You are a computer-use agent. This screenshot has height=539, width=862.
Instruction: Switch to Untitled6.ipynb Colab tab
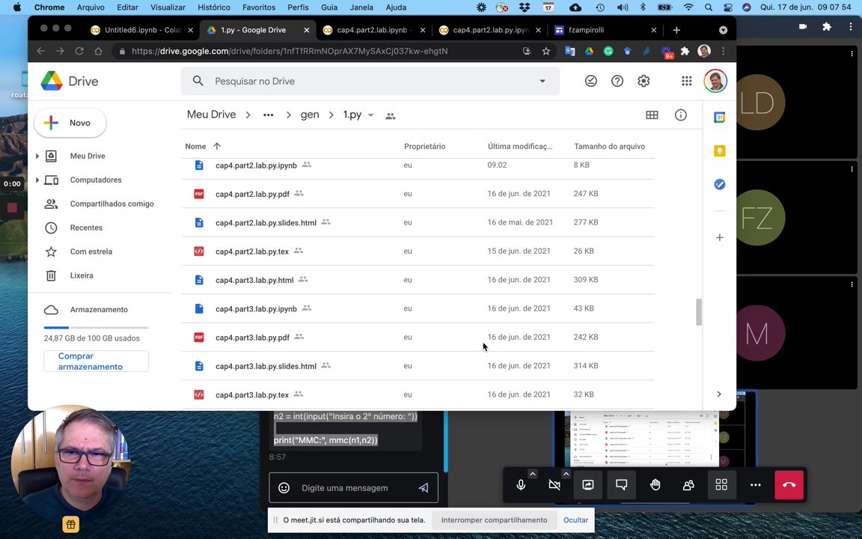[x=142, y=30]
